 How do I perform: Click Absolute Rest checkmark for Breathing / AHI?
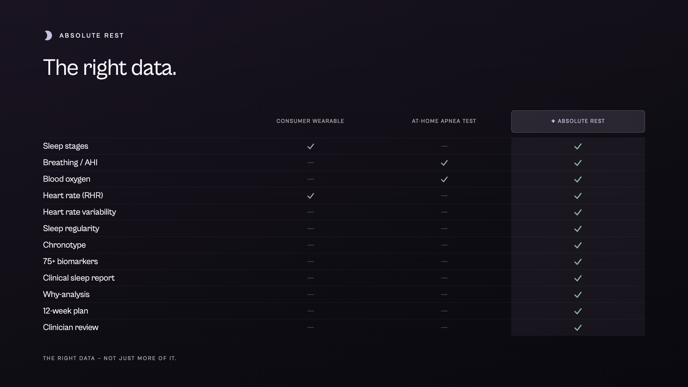(578, 163)
